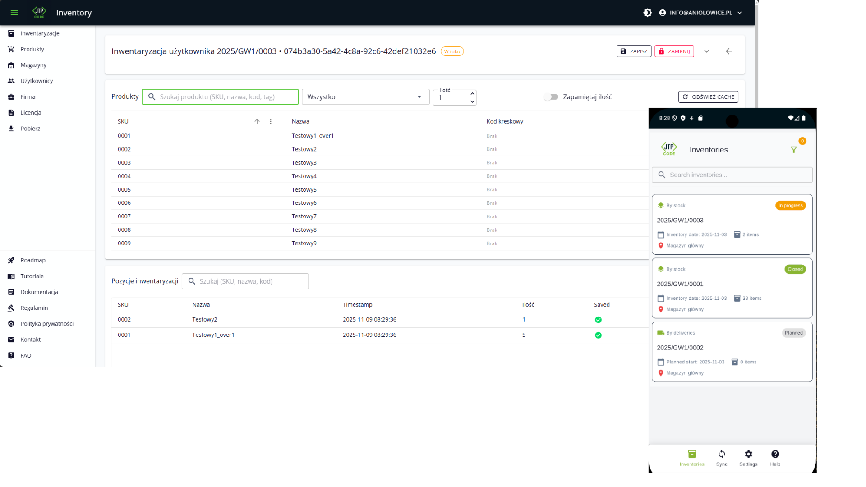Screen dimensions: 866x487
Task: Click the ODŚWIEŻ CACHE button
Action: tap(708, 97)
